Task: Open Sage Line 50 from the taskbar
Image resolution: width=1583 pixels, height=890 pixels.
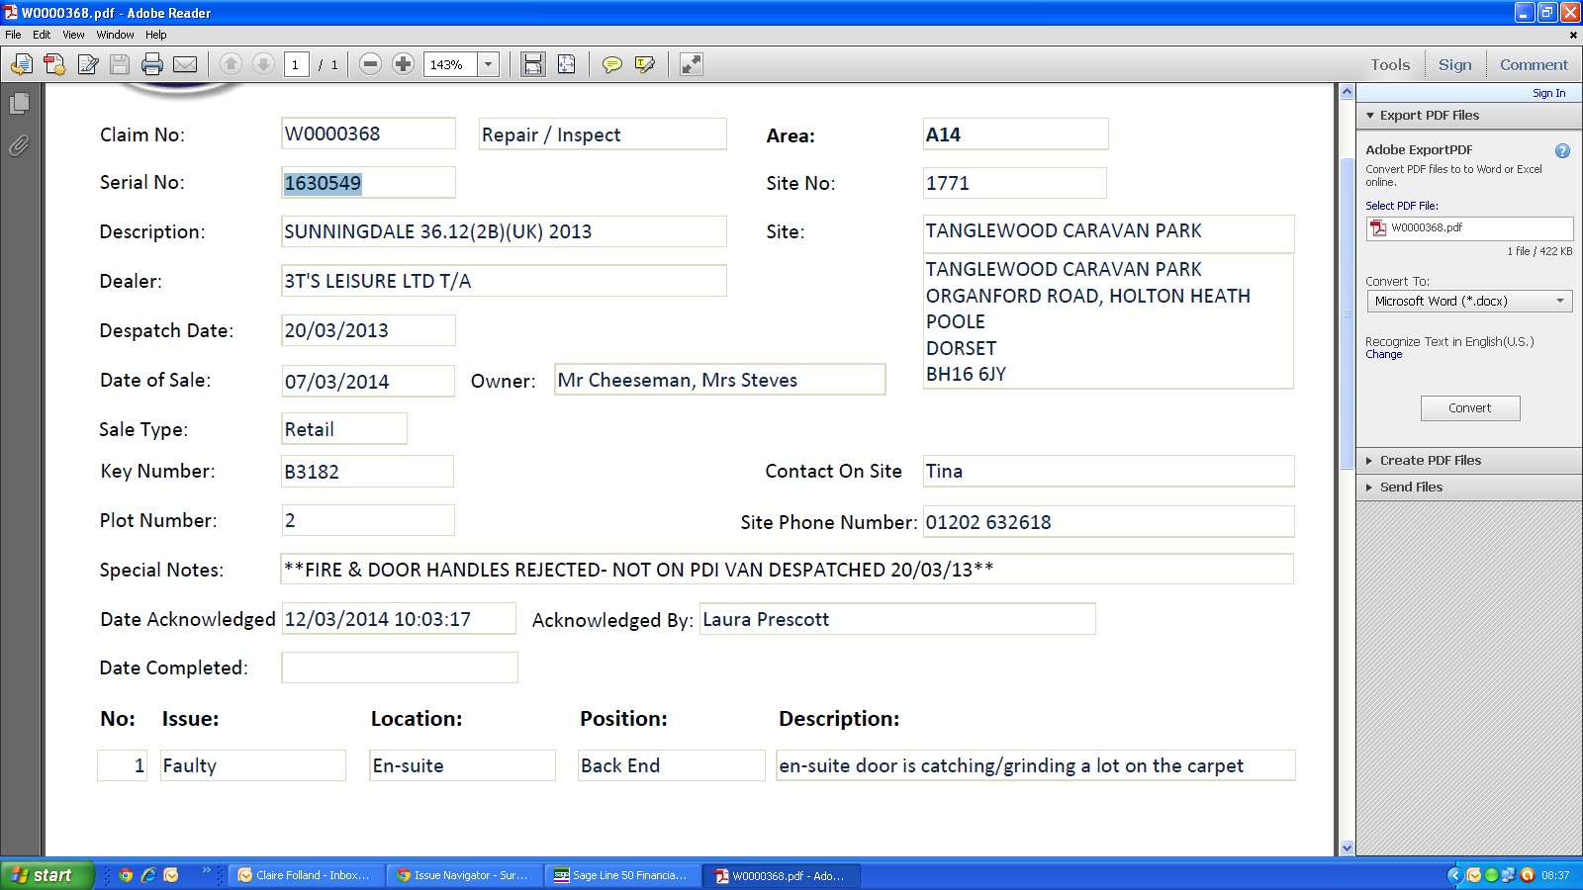Action: (620, 875)
